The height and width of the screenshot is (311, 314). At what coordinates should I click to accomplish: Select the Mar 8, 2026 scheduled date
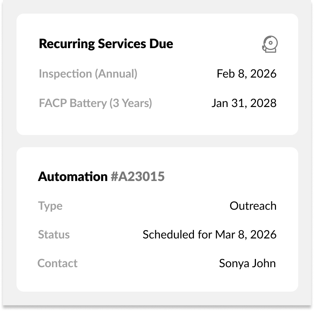coord(246,235)
